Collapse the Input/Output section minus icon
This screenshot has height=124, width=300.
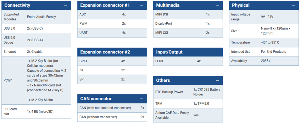[217, 52]
